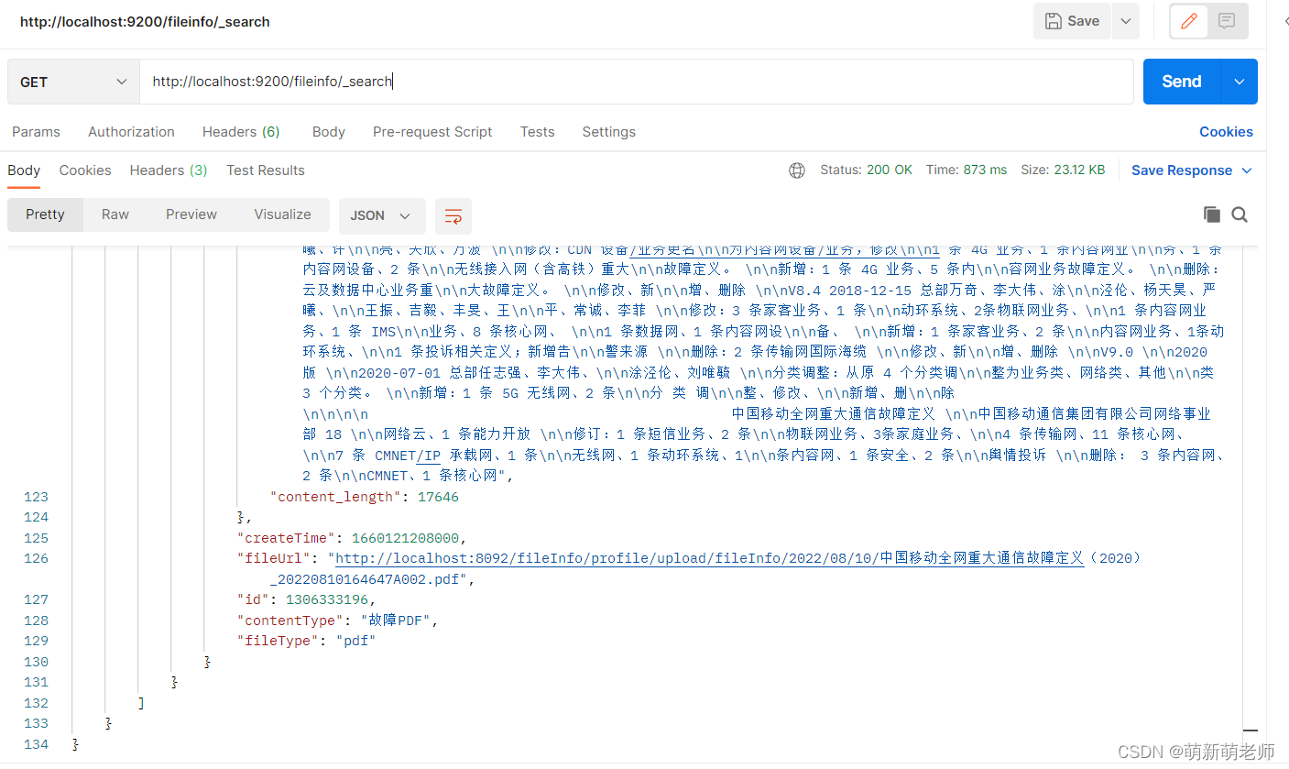Expand the Save Response chevron

(1247, 170)
